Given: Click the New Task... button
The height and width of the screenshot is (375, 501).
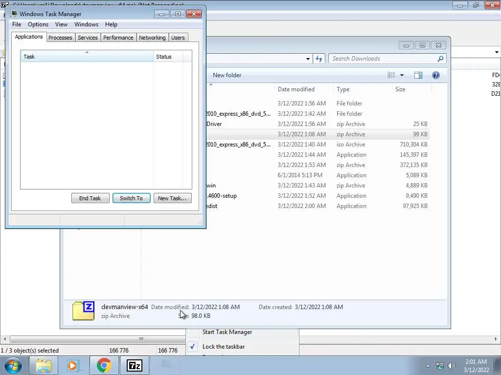Looking at the screenshot, I should coord(172,198).
